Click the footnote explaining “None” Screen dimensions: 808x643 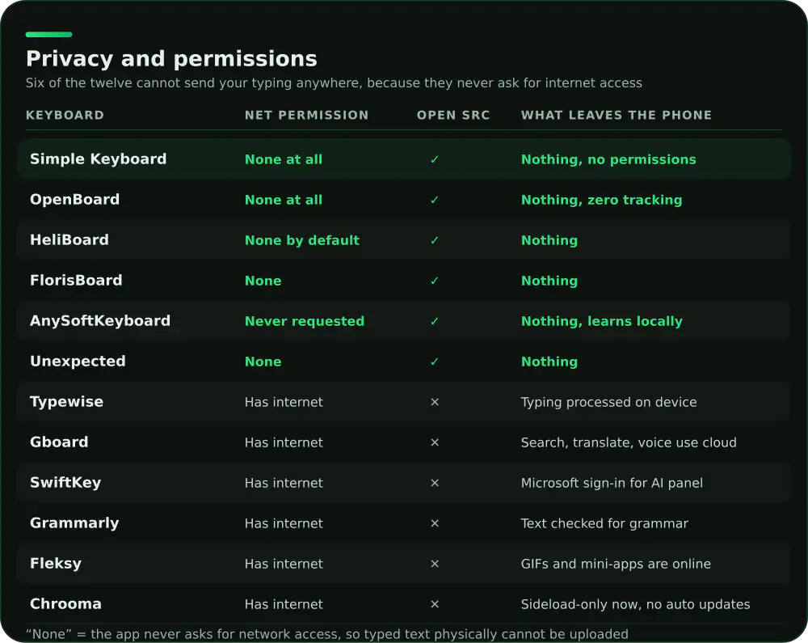tap(327, 634)
